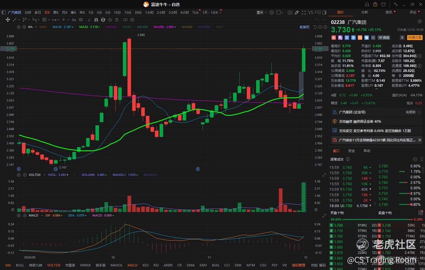Toggle the VS comparison mode
Viewport: 425px width, 270px height.
coord(311,12)
